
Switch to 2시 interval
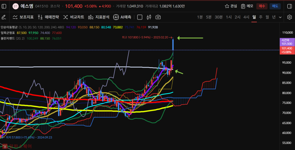237,17
